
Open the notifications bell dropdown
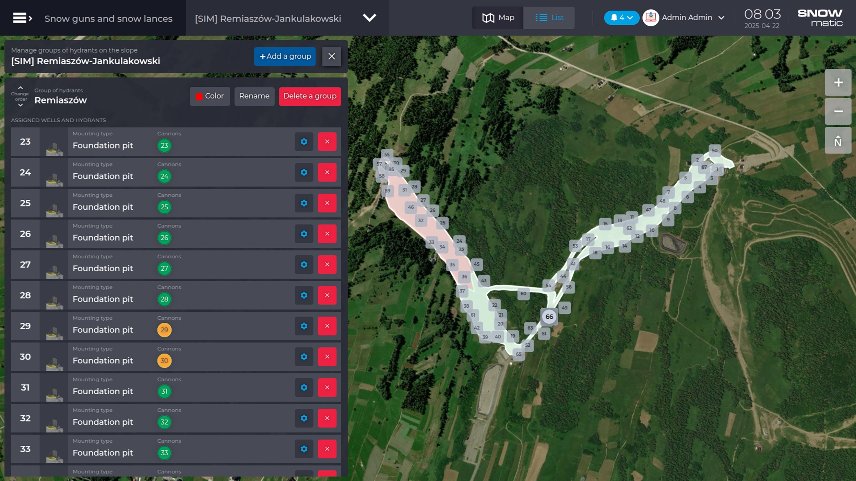[621, 17]
